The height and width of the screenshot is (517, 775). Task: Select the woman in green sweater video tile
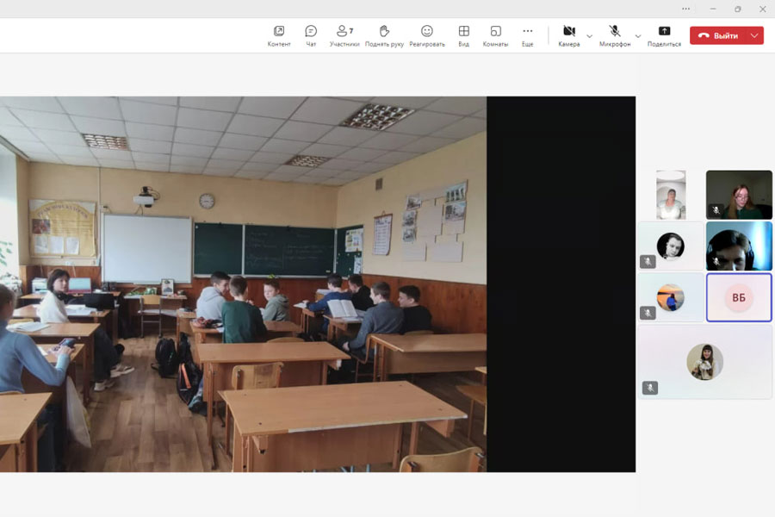coord(739,195)
